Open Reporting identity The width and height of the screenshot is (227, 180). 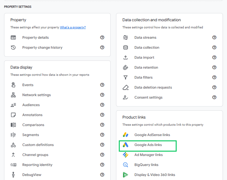(37, 165)
